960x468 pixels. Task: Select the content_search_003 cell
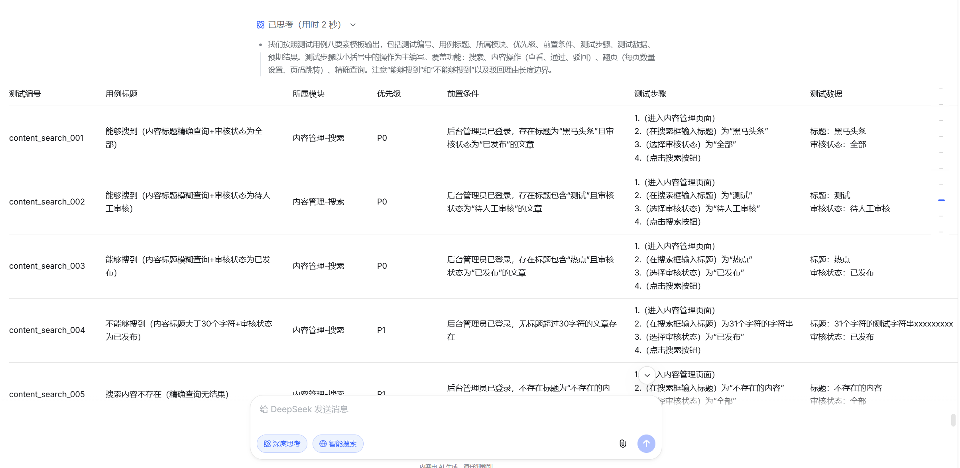47,266
